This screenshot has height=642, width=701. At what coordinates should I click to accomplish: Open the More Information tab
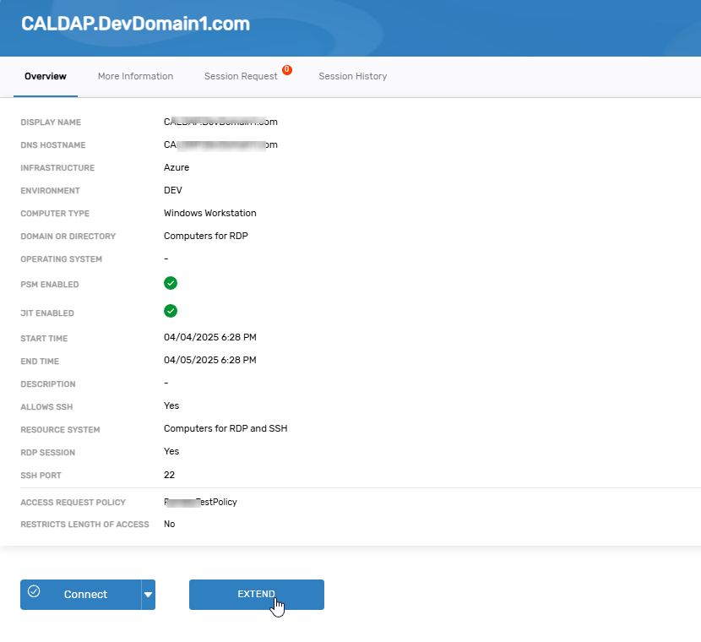coord(135,76)
